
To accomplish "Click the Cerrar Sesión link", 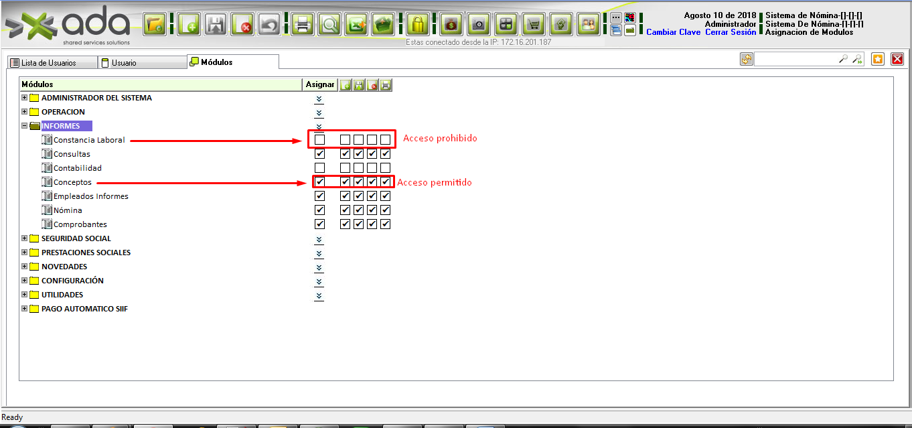I will [x=731, y=32].
